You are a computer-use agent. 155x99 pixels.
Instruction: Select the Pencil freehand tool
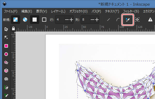6,96
